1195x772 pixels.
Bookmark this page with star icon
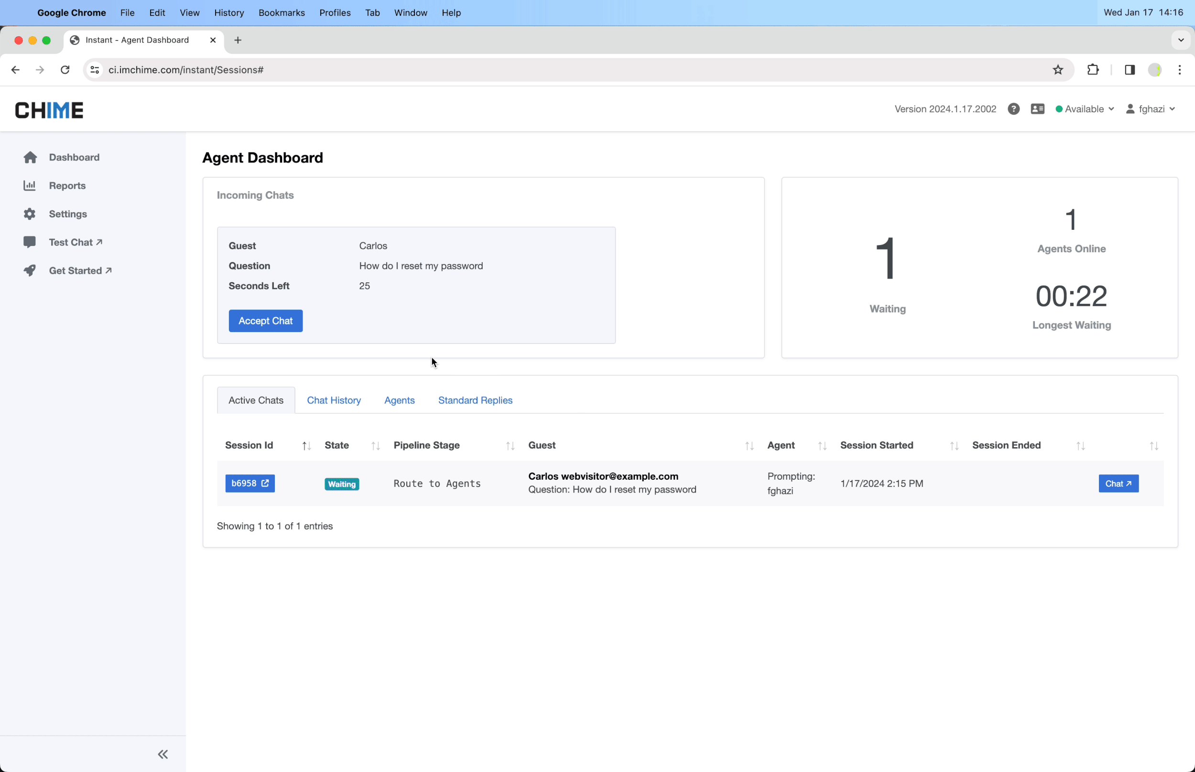pyautogui.click(x=1058, y=70)
